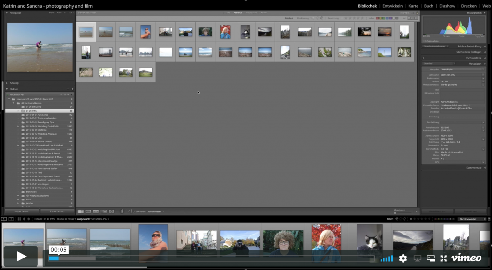Filter by first star in Bewertung
The width and height of the screenshot is (492, 270).
pyautogui.click(x=346, y=18)
